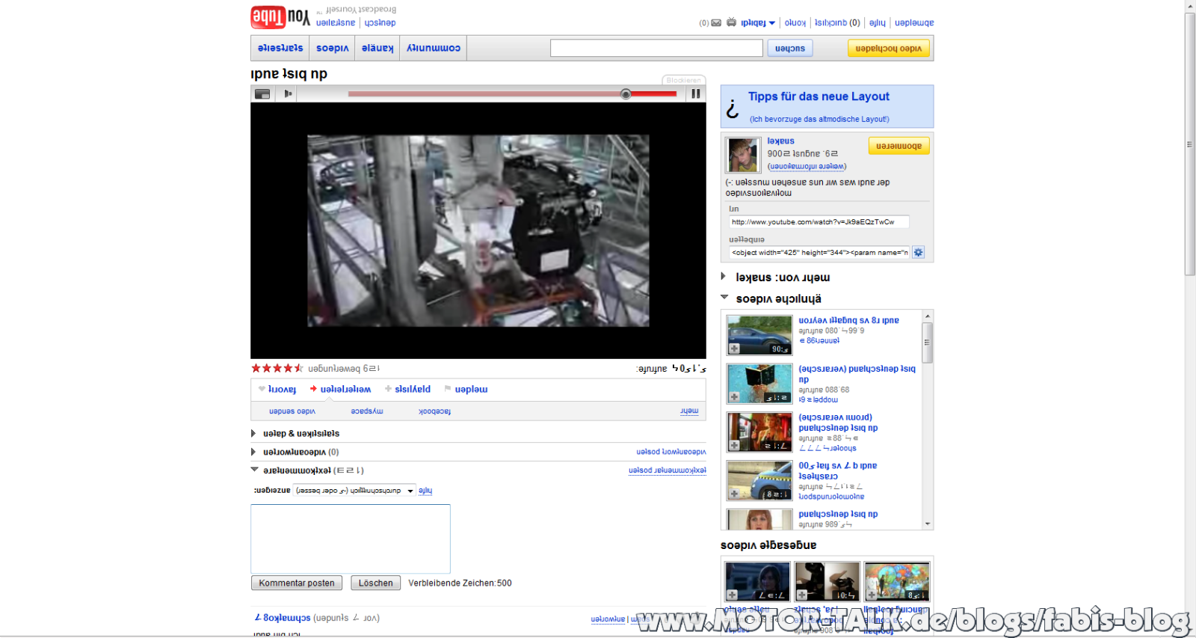The height and width of the screenshot is (638, 1196).
Task: Add Audi R8 vs Bugatti video to quicklist
Action: pos(735,349)
